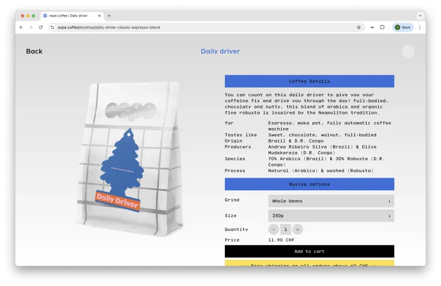The width and height of the screenshot is (441, 286).
Task: Click the Back link on the page
Action: pyautogui.click(x=34, y=51)
